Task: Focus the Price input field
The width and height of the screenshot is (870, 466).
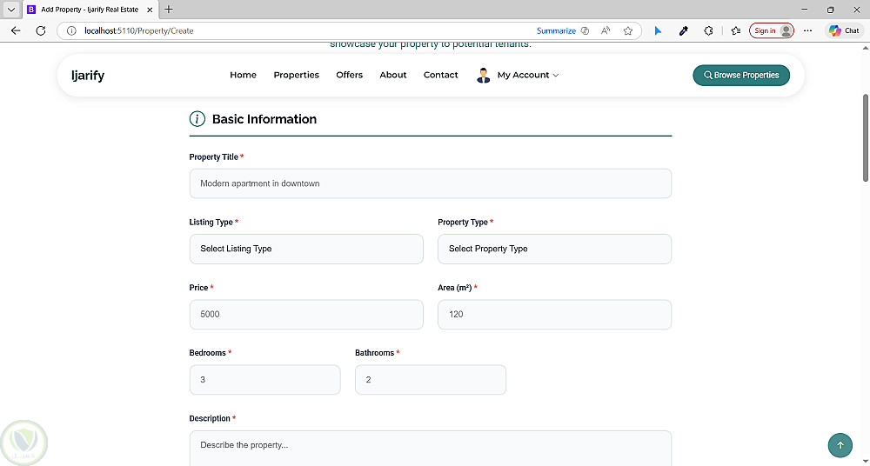Action: pyautogui.click(x=306, y=315)
